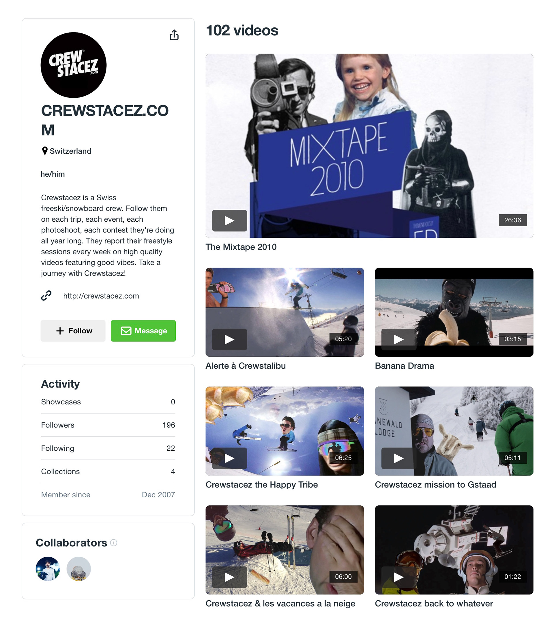Open the second collaborator avatar
This screenshot has width=554, height=621.
[78, 569]
